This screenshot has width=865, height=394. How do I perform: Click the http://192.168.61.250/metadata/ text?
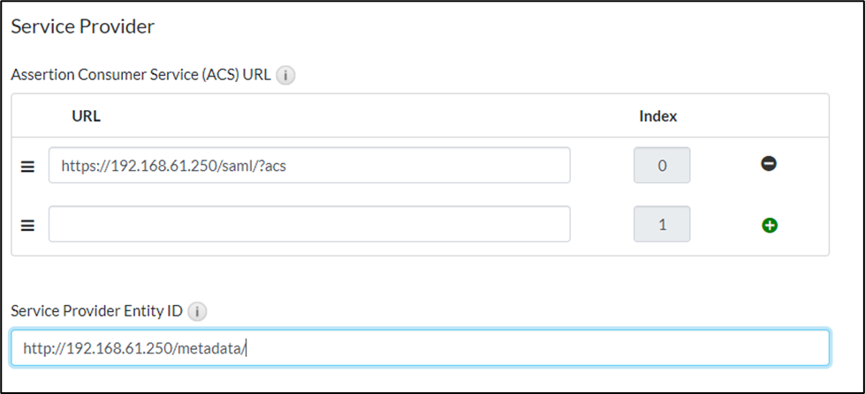coord(133,348)
